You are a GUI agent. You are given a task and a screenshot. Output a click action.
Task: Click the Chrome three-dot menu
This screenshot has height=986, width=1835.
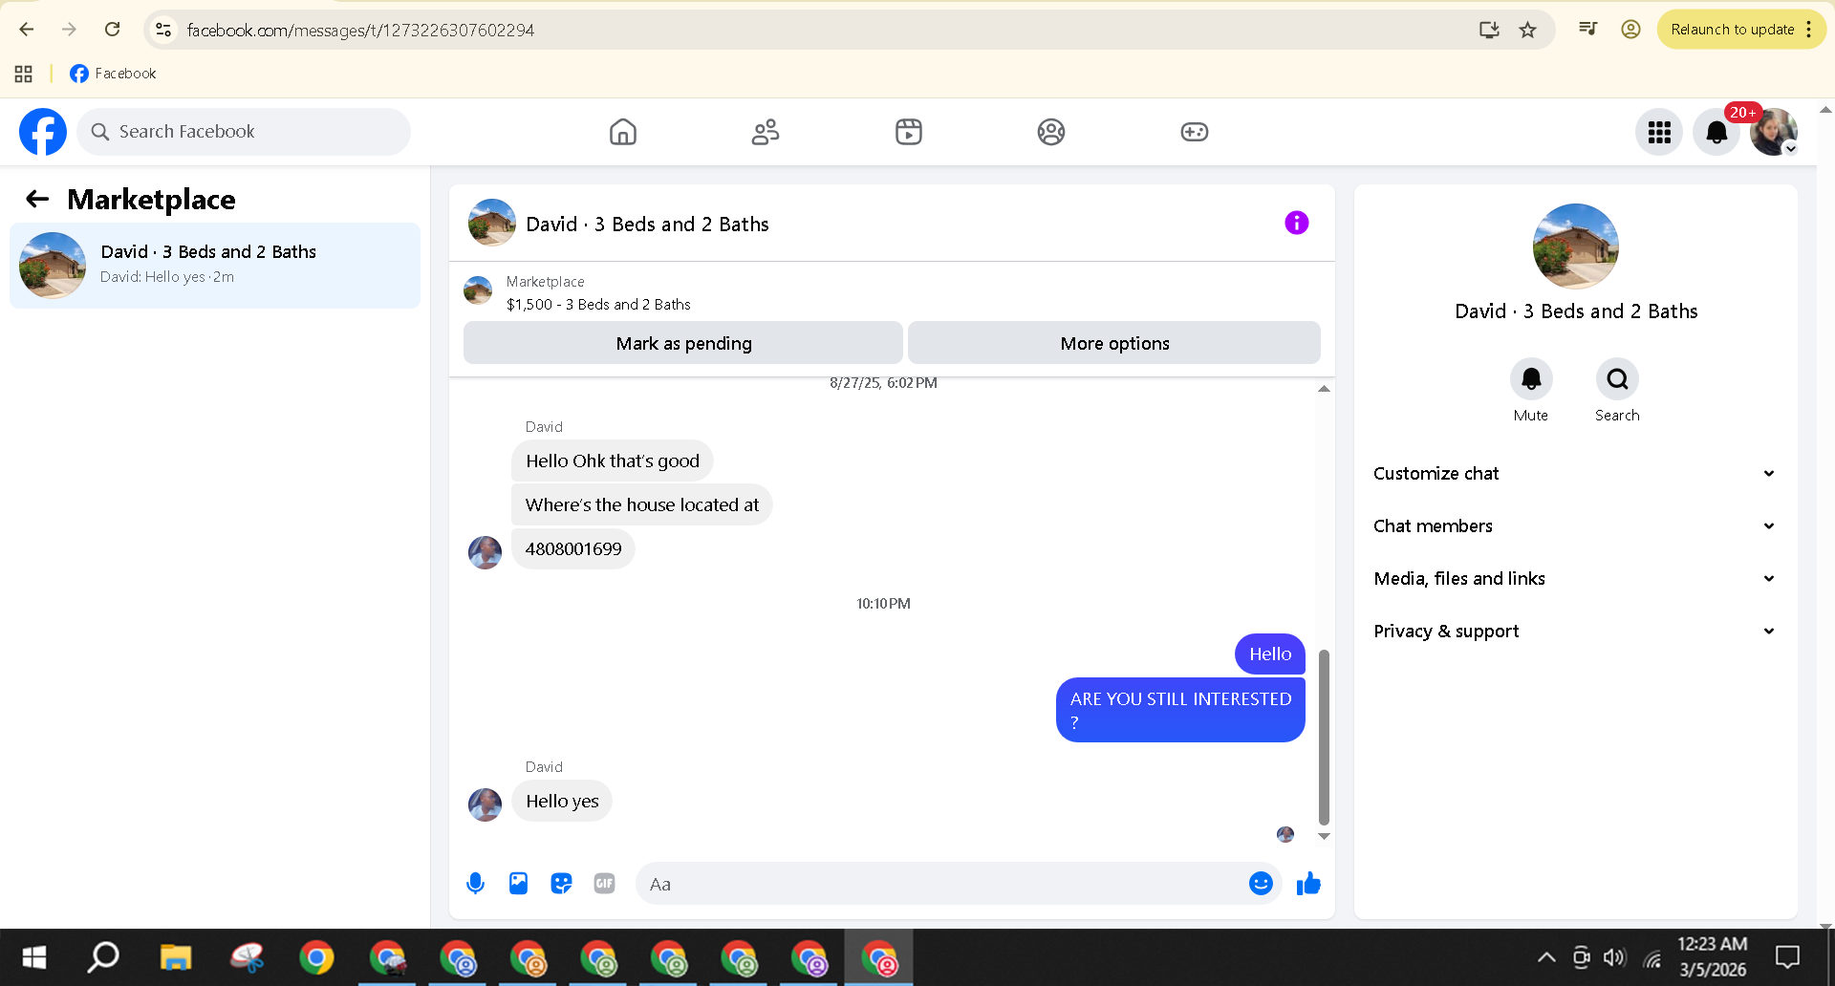click(1809, 30)
